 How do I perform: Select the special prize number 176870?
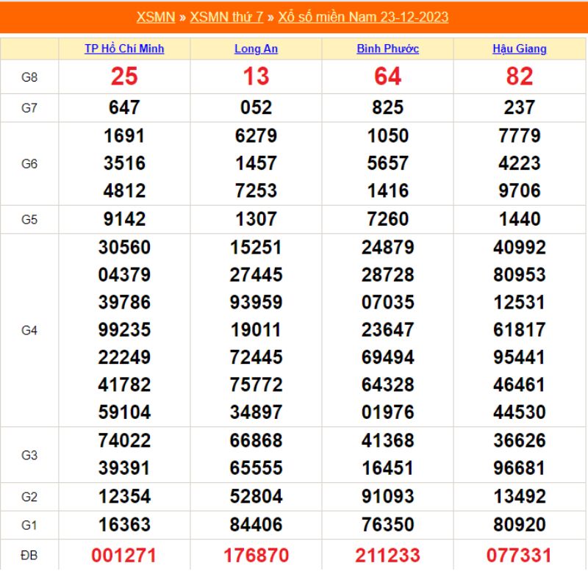(256, 555)
